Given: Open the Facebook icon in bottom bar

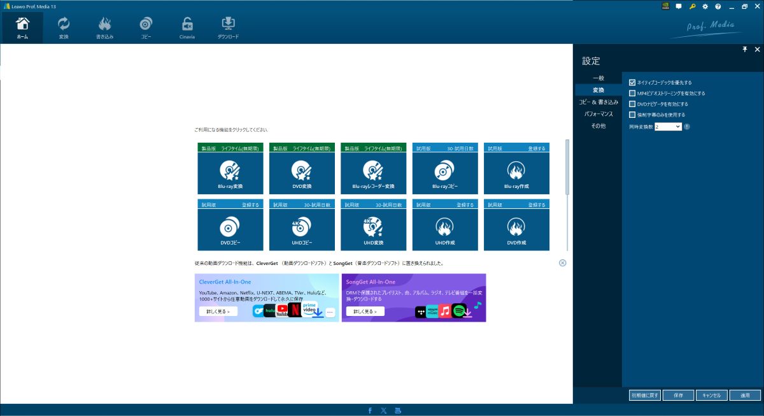Looking at the screenshot, I should pyautogui.click(x=370, y=410).
